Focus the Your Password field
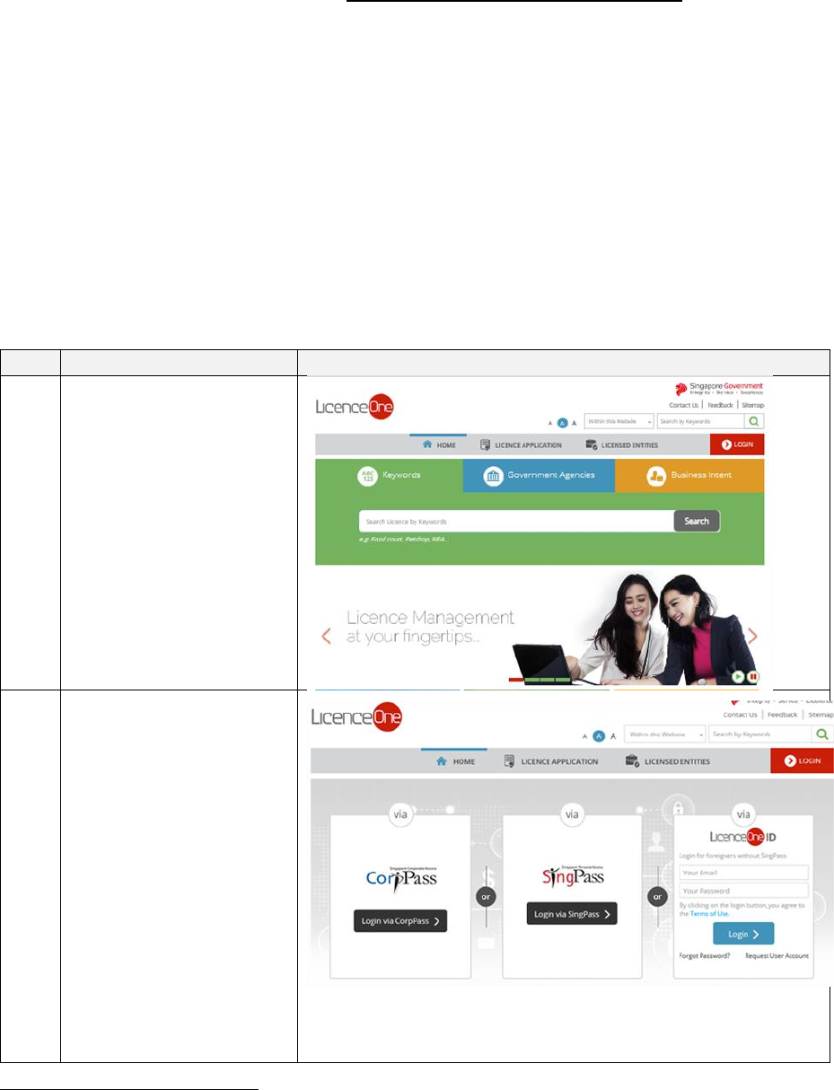Viewport: 834px width, 1090px height. (x=744, y=891)
